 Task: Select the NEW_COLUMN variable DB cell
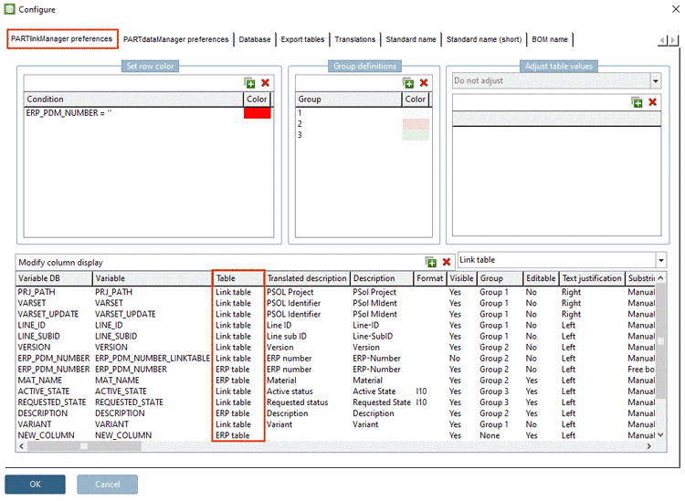[x=47, y=435]
